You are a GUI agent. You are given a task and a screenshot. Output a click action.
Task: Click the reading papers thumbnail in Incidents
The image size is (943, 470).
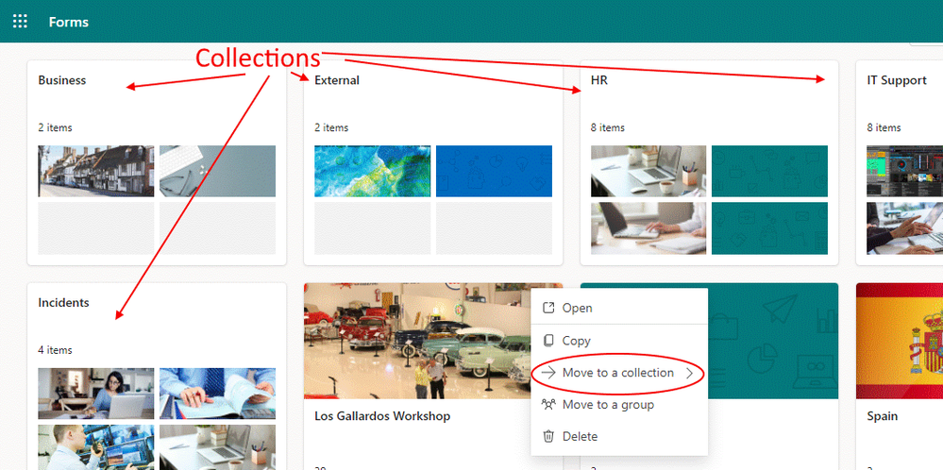click(x=218, y=393)
